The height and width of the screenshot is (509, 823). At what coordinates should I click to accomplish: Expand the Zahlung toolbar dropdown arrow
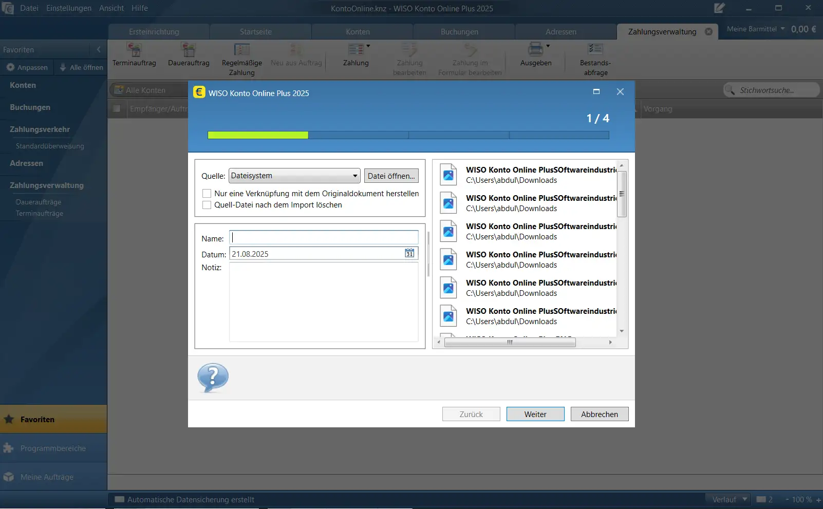(368, 46)
